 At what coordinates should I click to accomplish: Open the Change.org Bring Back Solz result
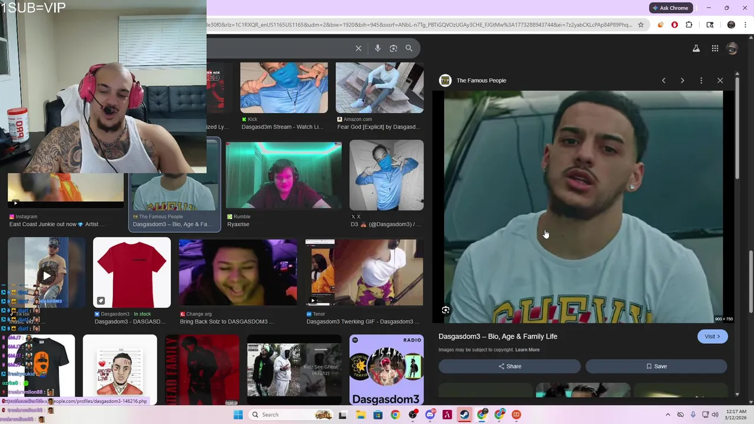tap(238, 272)
